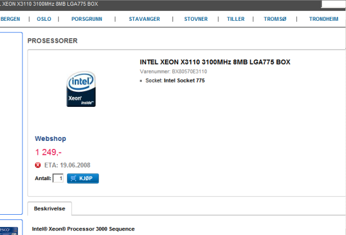
Task: Open the TROMSØ store link
Action: pos(275,19)
